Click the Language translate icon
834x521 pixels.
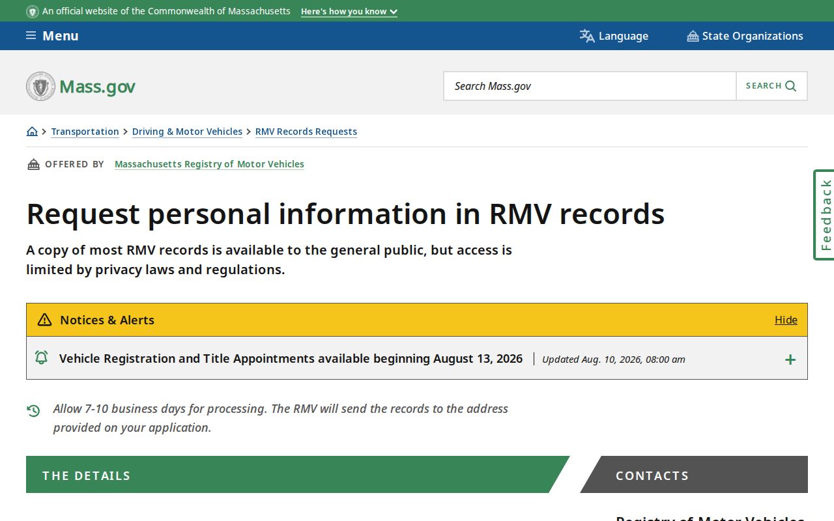(587, 36)
